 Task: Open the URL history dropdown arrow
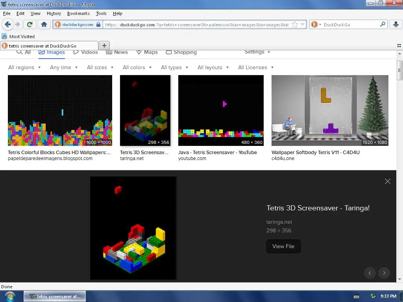(303, 25)
